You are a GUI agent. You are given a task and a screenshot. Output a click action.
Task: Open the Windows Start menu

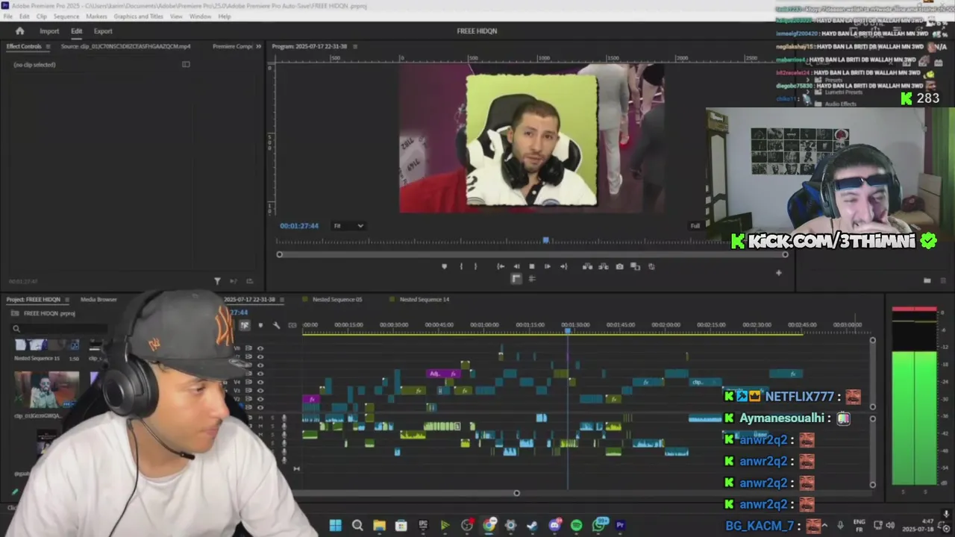point(335,525)
